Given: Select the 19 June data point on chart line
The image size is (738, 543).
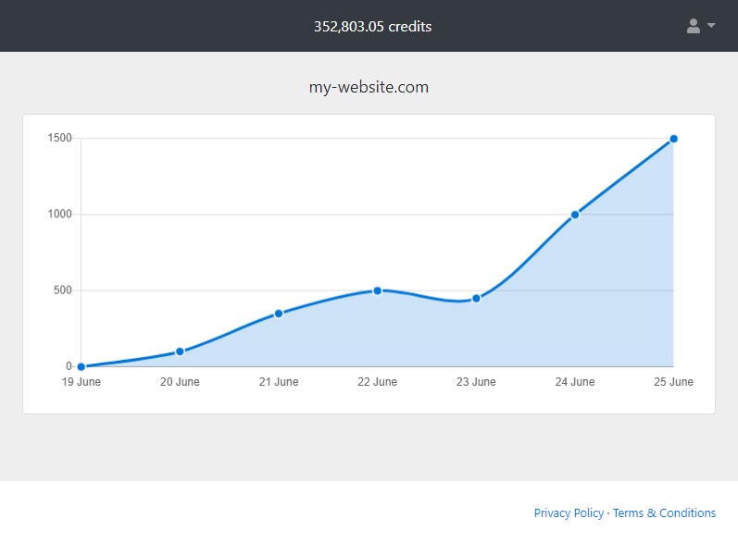Looking at the screenshot, I should [x=81, y=367].
